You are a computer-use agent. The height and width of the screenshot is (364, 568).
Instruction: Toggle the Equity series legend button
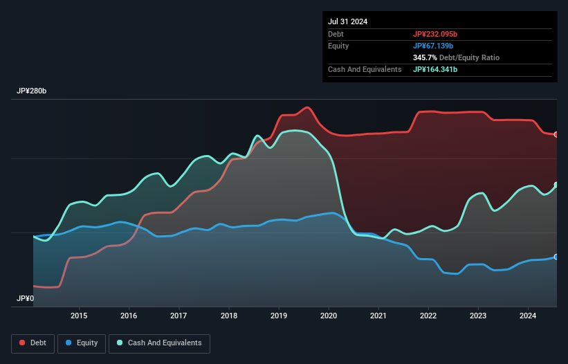coord(82,343)
